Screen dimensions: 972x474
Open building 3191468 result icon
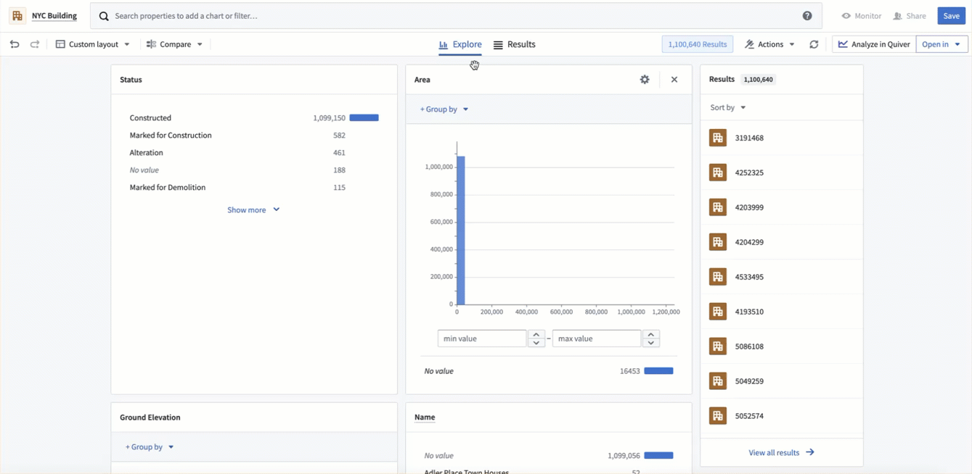pos(718,138)
